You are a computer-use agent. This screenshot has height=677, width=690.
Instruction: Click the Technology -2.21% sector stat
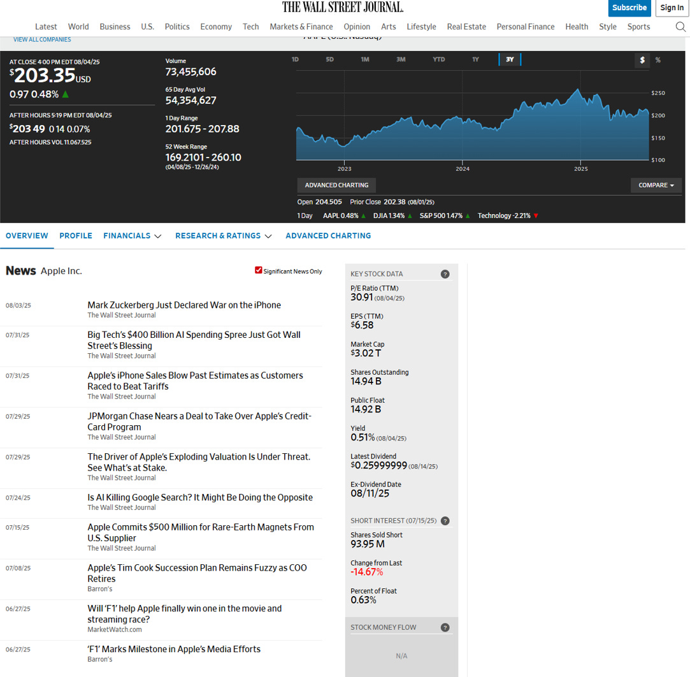pyautogui.click(x=508, y=215)
